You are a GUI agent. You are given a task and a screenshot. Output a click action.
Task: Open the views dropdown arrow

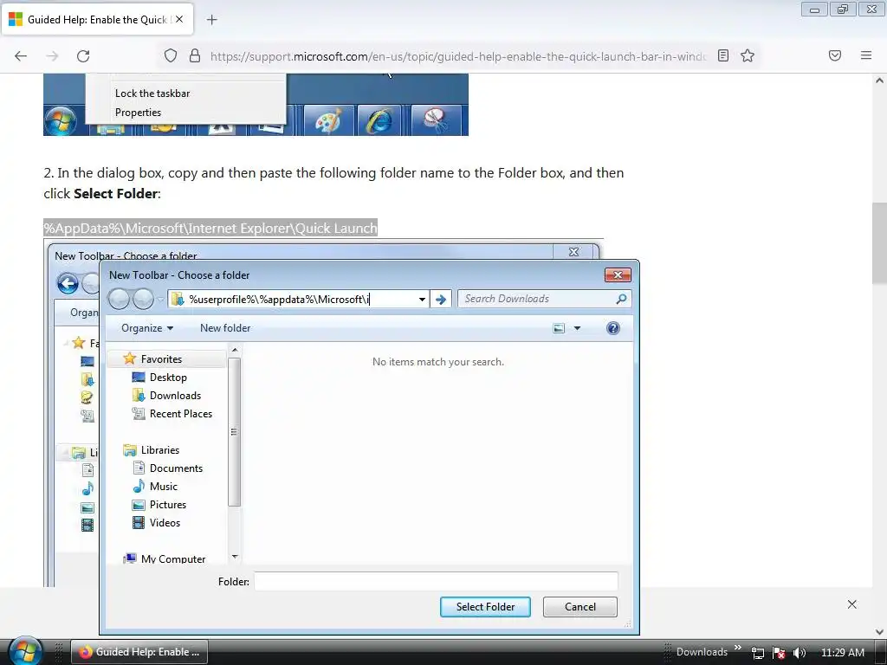(577, 328)
